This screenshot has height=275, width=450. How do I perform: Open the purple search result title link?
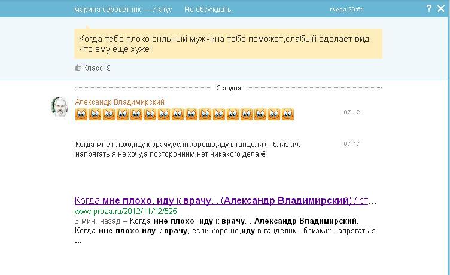click(x=225, y=200)
